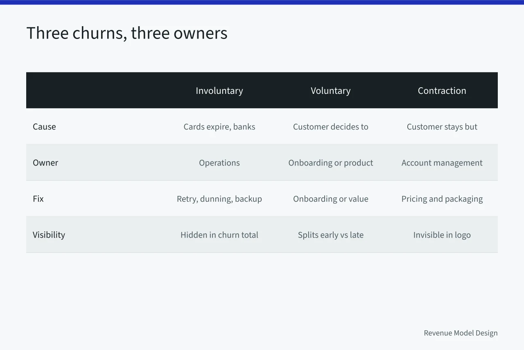524x350 pixels.
Task: Select the 'Customer decides to' cell
Action: 331,127
